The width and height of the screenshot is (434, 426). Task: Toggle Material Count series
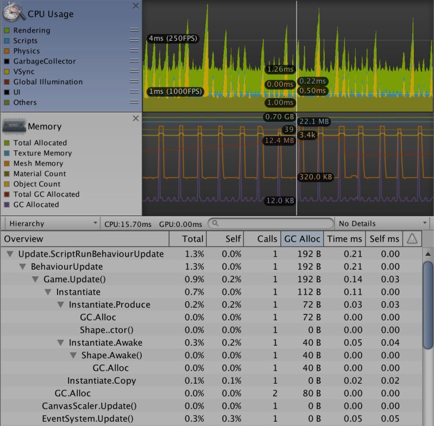[7, 174]
